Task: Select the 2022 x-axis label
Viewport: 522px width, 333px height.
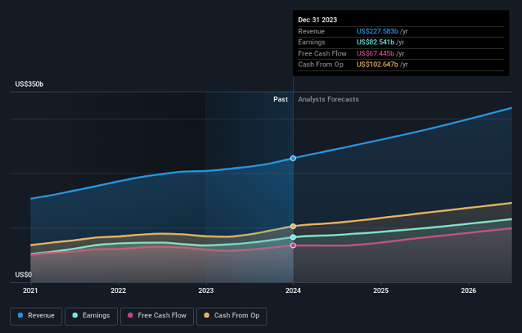Action: pyautogui.click(x=118, y=291)
